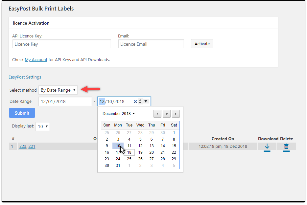The height and width of the screenshot is (205, 307).
Task: Select December 16 in calendar
Action: 107,152
